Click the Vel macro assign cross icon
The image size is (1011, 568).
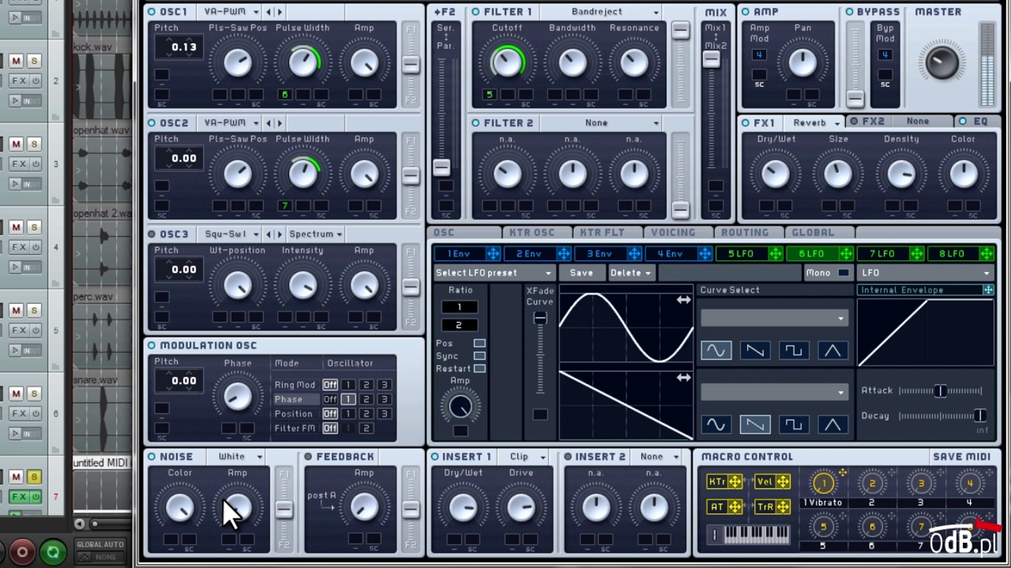click(783, 481)
